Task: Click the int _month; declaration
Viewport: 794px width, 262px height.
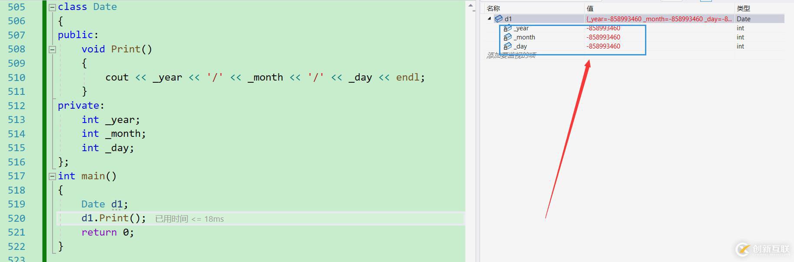Action: point(114,134)
